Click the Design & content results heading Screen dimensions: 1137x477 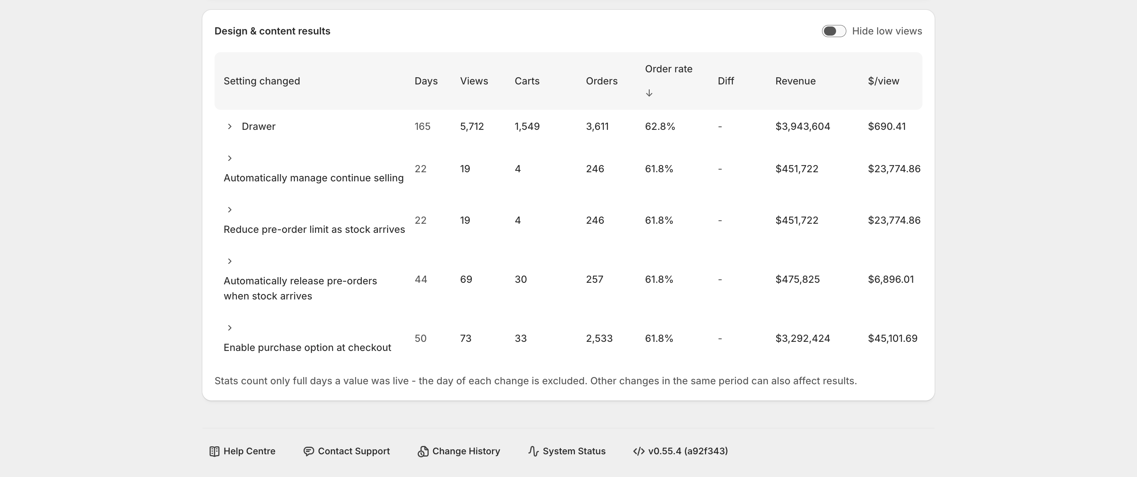tap(273, 31)
